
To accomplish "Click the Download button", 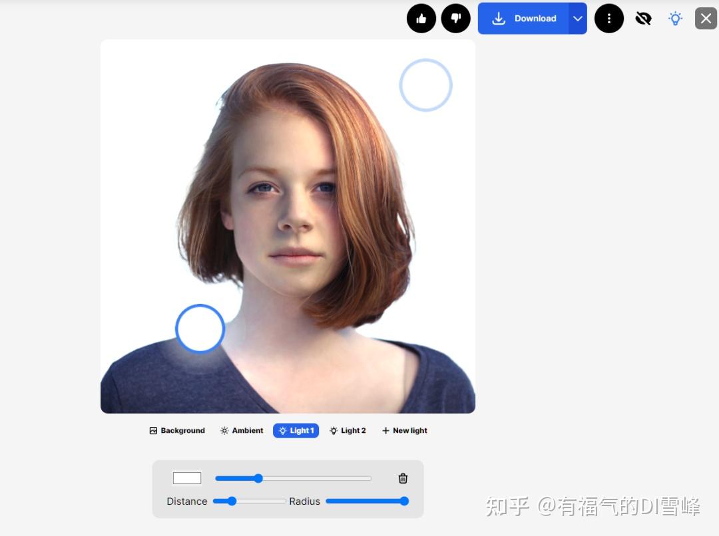I will coord(523,19).
